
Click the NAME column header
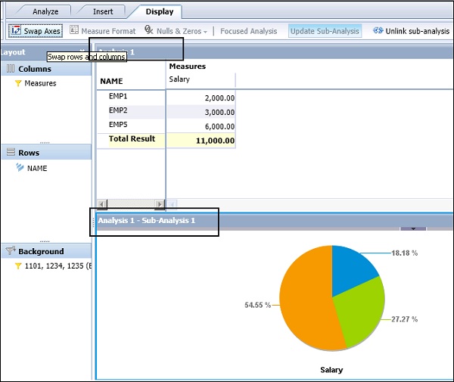[x=111, y=82]
